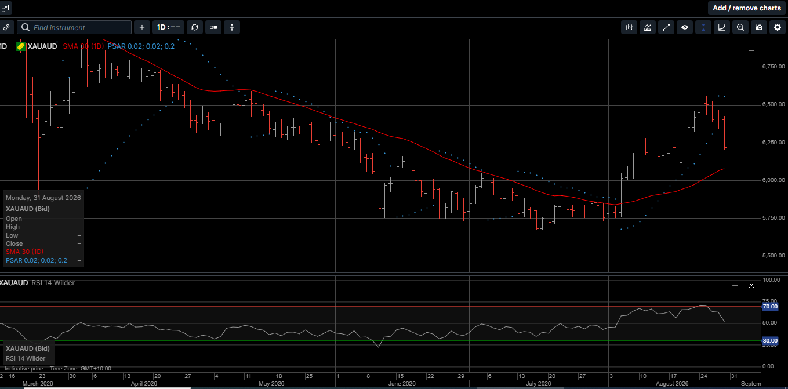Click the XAUAUD instrument label on the main chart
Viewport: 788px width, 389px height.
pos(42,46)
